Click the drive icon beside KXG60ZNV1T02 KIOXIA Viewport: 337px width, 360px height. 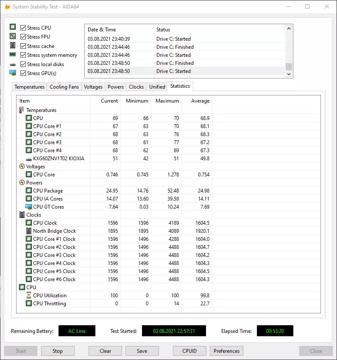tap(29, 159)
